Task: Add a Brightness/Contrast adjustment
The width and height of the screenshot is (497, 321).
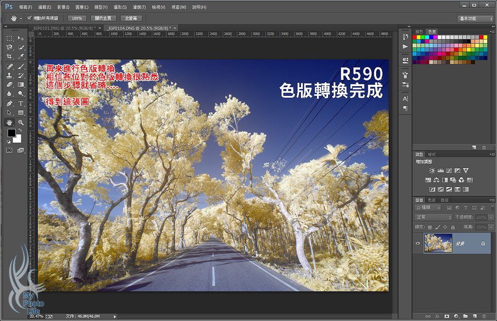Action: coord(432,170)
